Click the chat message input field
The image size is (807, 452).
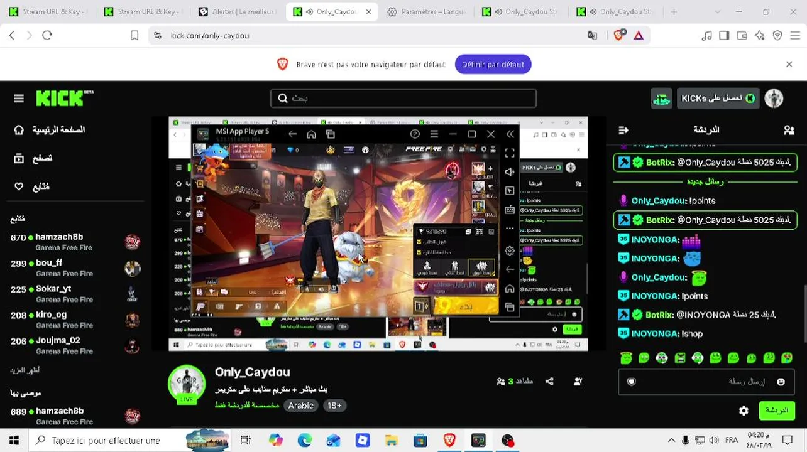coord(707,382)
